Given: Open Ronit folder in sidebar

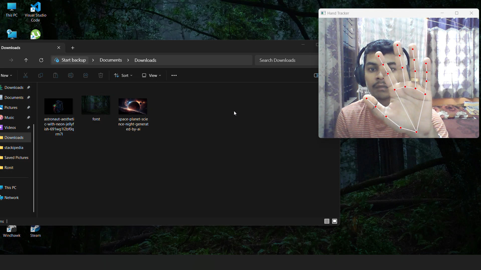Looking at the screenshot, I should pos(9,168).
